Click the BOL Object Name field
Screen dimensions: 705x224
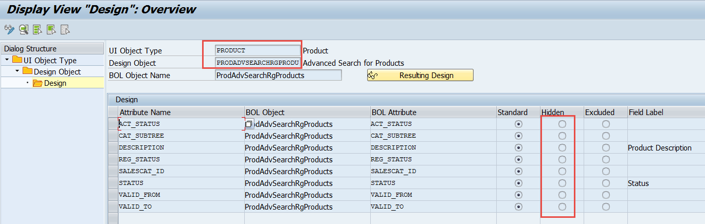point(278,75)
